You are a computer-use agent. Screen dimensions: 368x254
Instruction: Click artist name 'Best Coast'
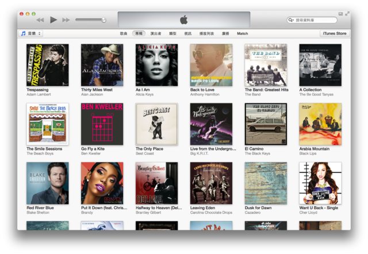click(145, 153)
